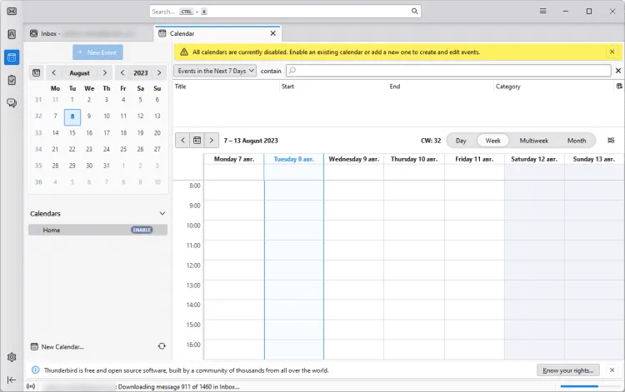Click the Monday 7 day header
This screenshot has width=625, height=392.
coord(234,159)
